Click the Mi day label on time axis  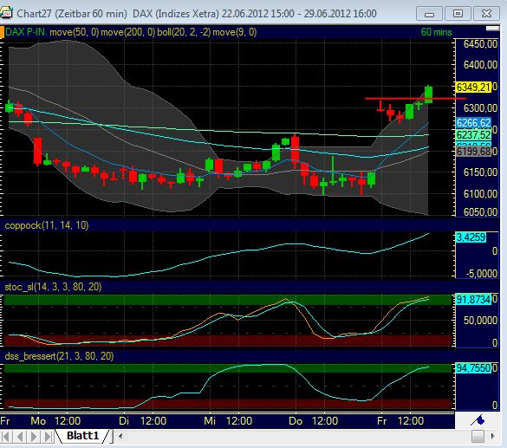point(210,421)
